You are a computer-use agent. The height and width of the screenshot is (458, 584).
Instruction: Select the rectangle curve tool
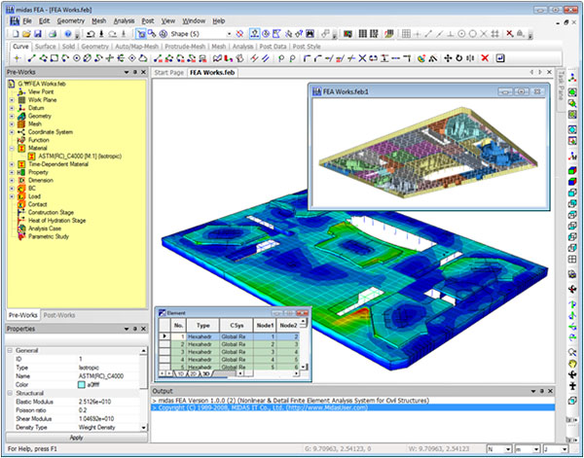pyautogui.click(x=55, y=58)
